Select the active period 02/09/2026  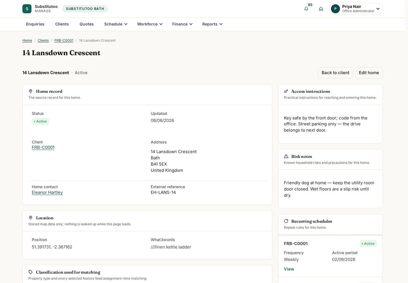point(344,260)
